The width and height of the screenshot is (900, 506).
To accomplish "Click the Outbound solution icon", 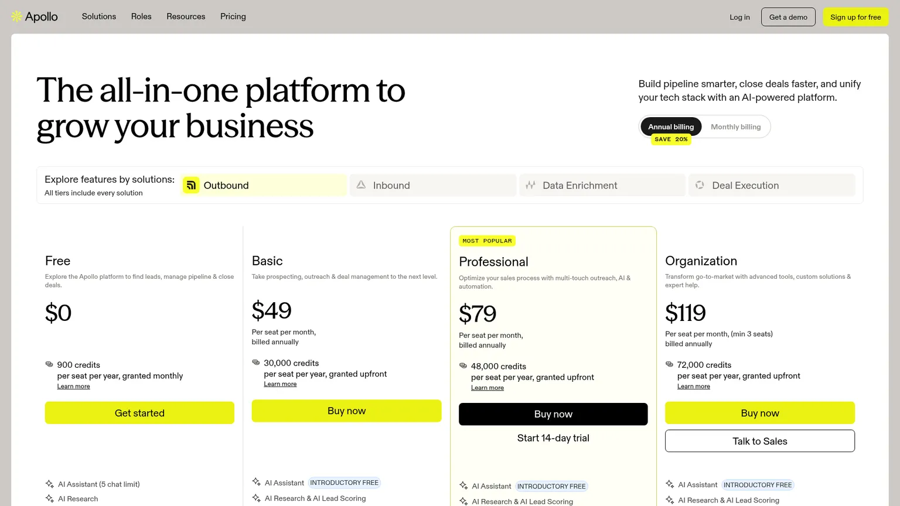I will (x=191, y=185).
